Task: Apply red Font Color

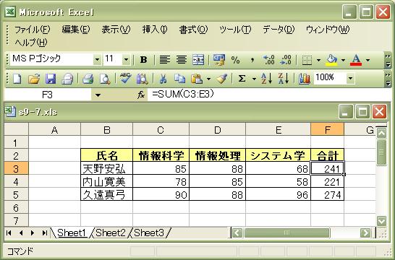Action: point(356,60)
